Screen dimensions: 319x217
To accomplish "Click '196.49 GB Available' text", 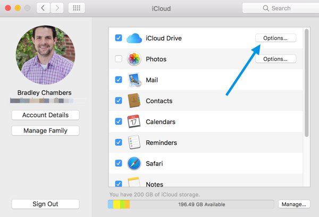I will (x=202, y=204).
